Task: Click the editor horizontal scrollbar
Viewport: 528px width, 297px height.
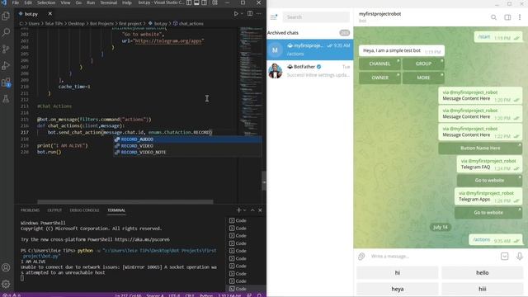Action: (125, 201)
